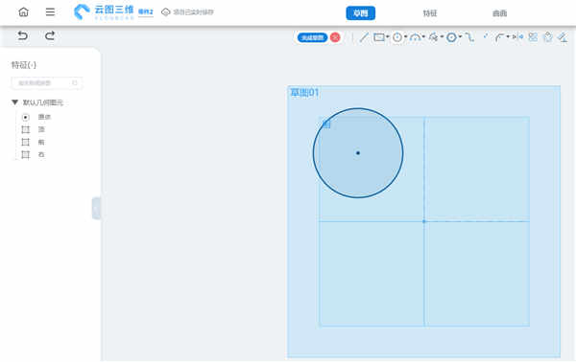Click the last sketch toolbar icon

tap(563, 37)
